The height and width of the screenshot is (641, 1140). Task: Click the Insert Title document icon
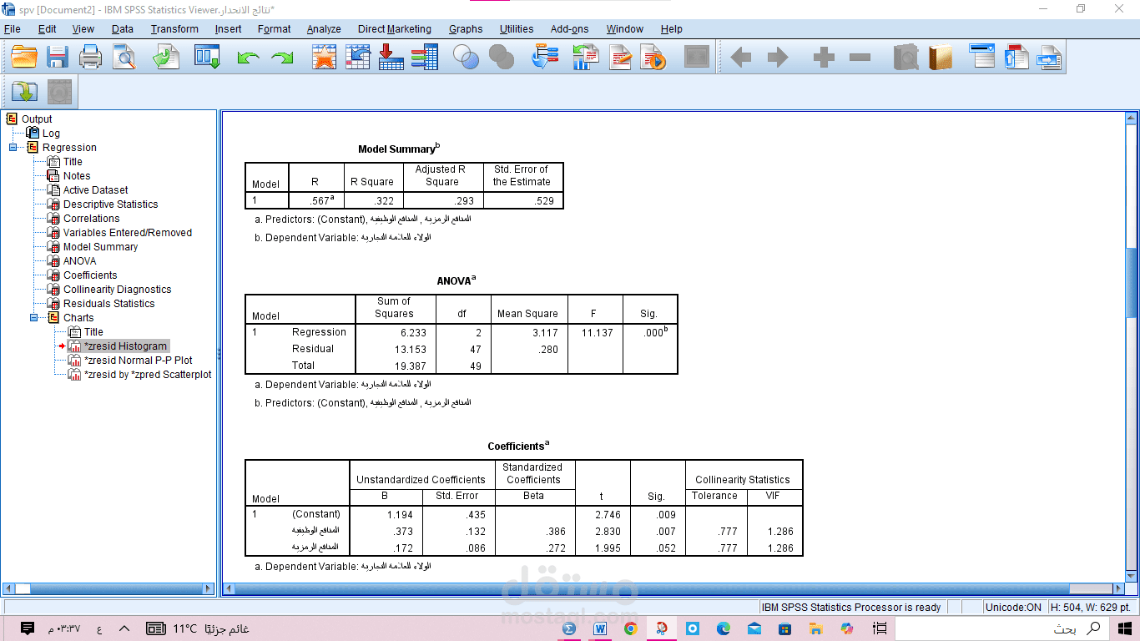[x=1016, y=57]
